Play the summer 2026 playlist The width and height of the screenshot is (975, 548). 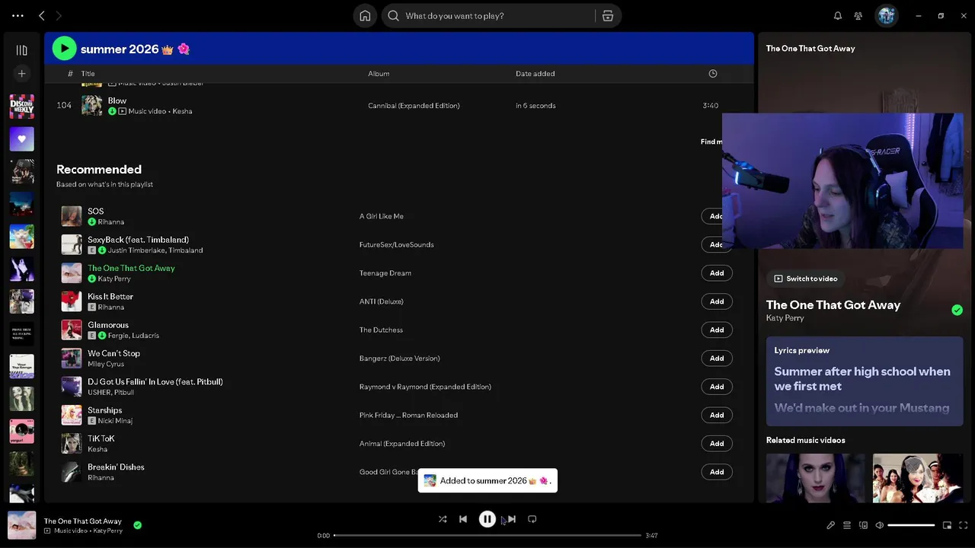pos(64,49)
